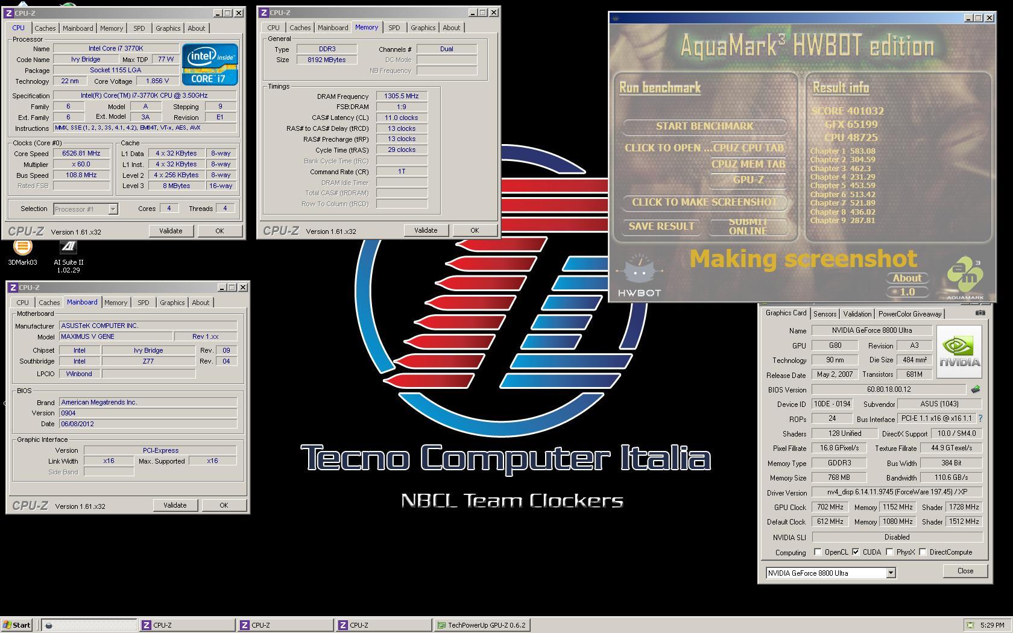Image resolution: width=1013 pixels, height=633 pixels.
Task: Switch to TechPowerUp GPU-Z in the taskbar
Action: pos(482,625)
